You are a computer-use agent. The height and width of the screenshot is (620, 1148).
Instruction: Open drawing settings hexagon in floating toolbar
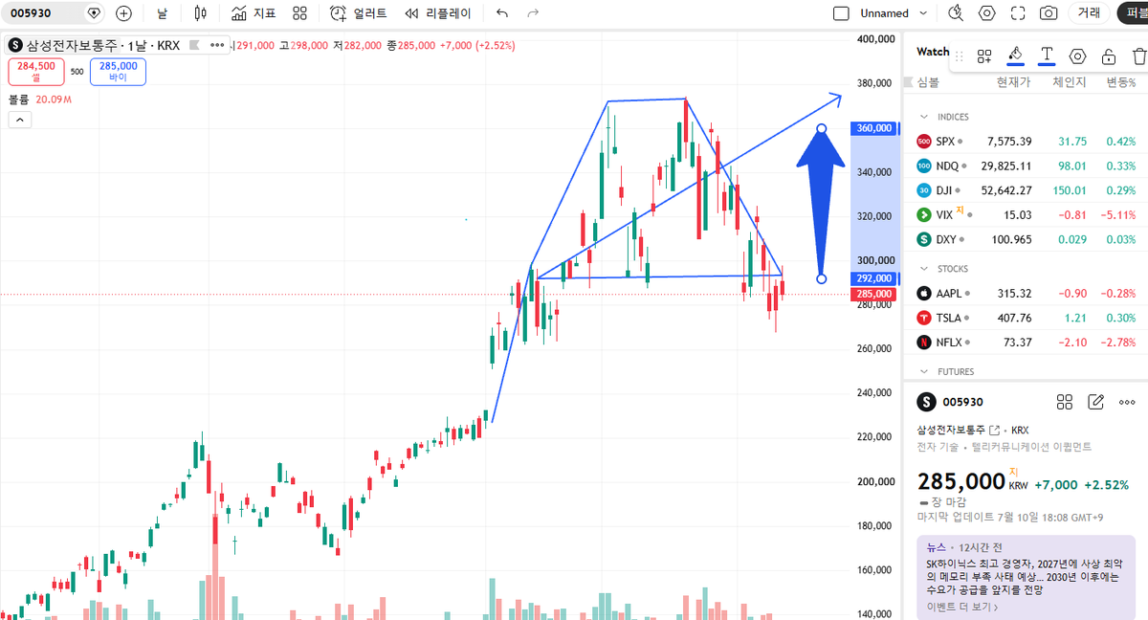tap(1078, 55)
